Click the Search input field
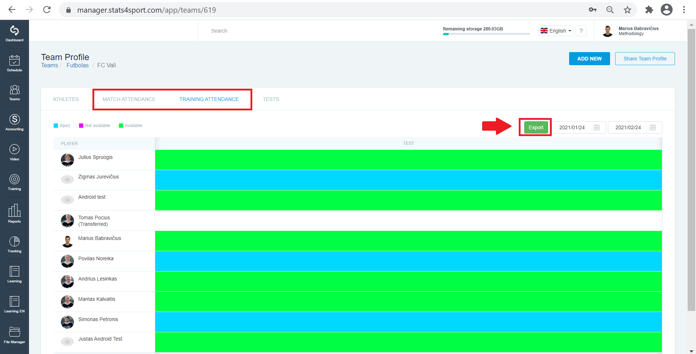 click(319, 31)
